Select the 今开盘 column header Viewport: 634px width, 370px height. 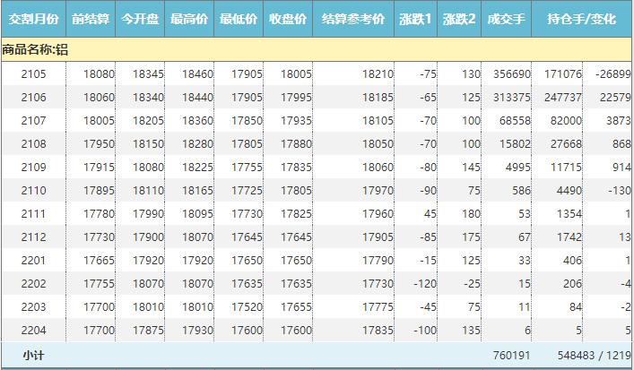[x=141, y=19]
